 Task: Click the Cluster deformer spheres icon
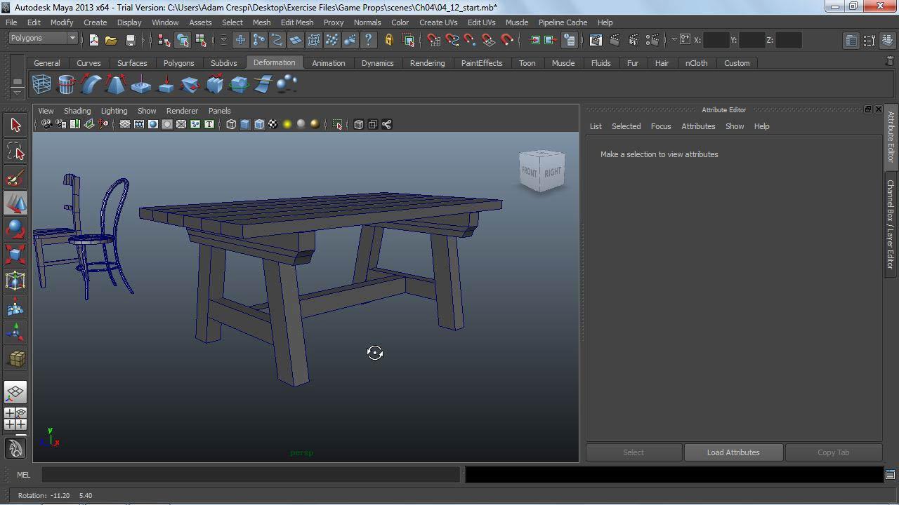287,85
